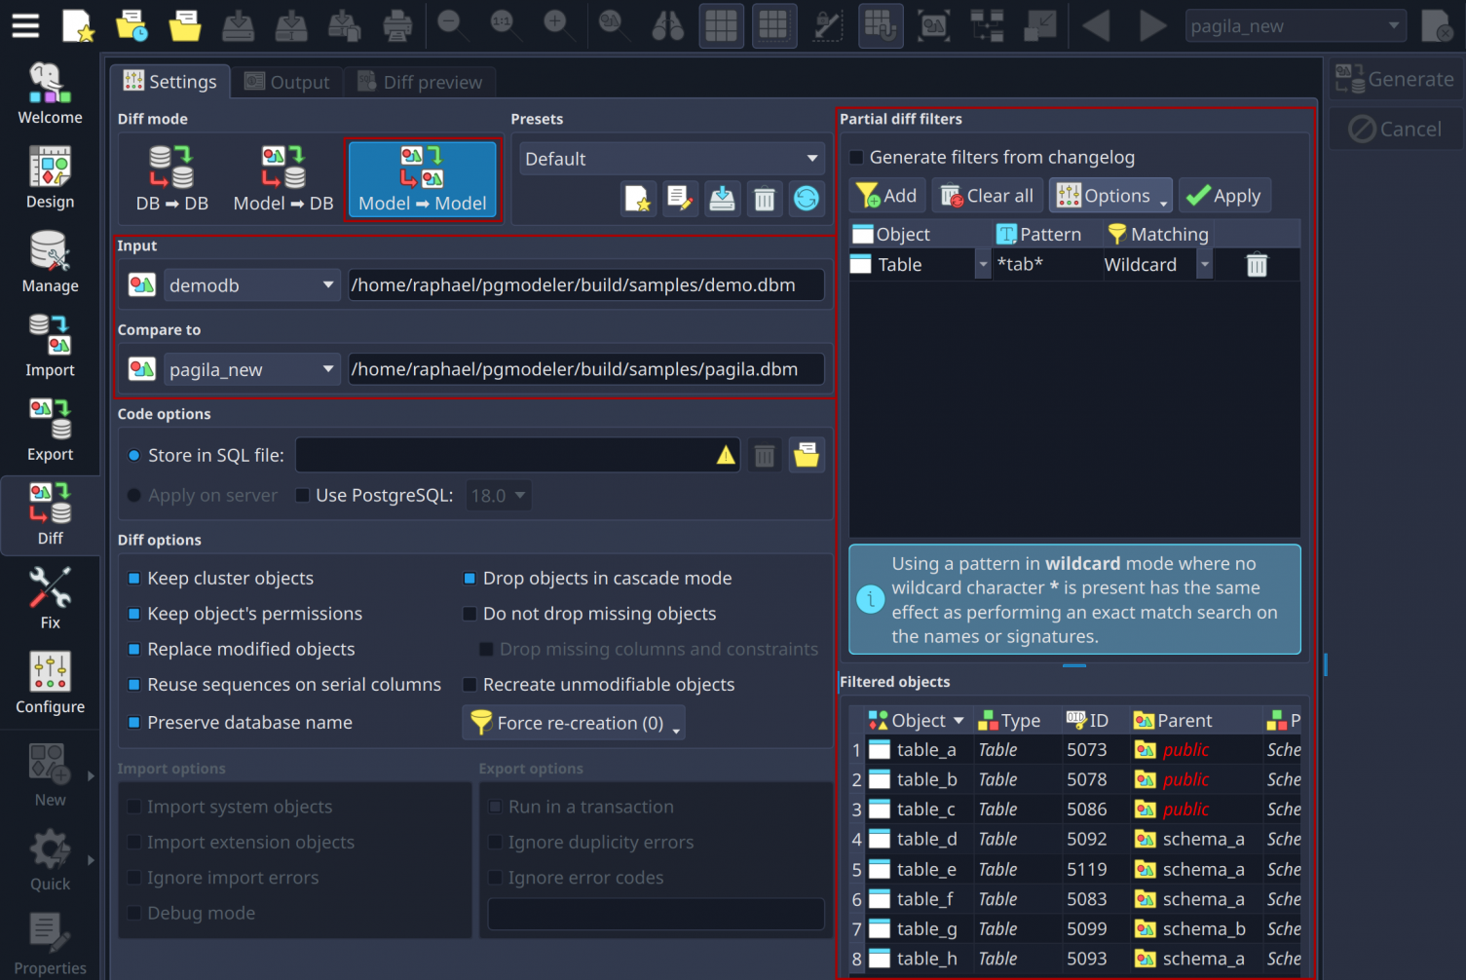Browse for SQL file with folder icon

click(806, 455)
